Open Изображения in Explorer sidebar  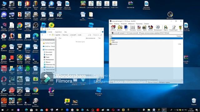click(49, 59)
